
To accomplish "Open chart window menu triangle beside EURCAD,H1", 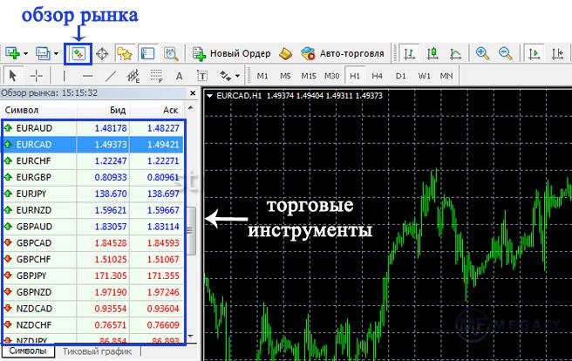I will [209, 94].
